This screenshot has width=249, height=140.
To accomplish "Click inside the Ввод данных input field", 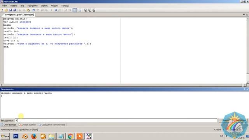I will coord(116,121).
